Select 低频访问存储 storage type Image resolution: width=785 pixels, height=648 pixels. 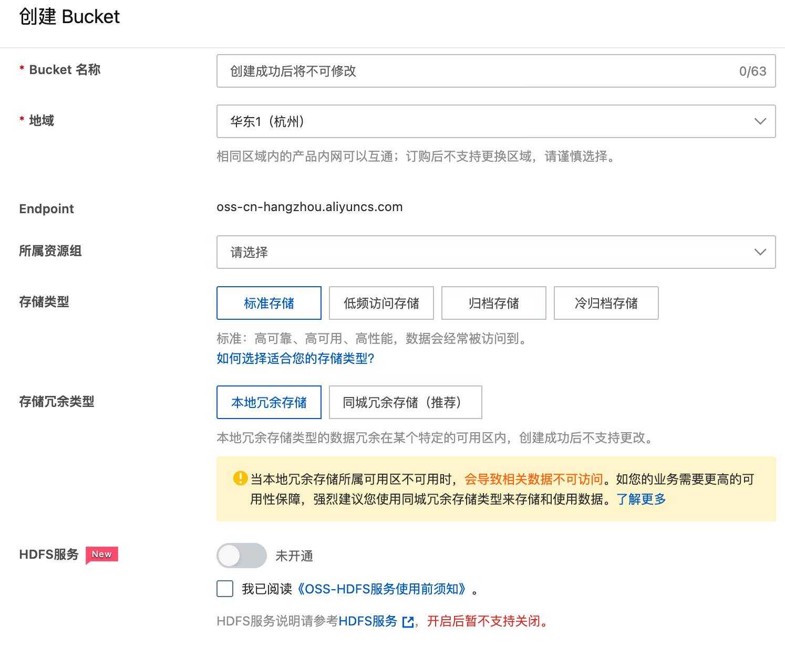pyautogui.click(x=381, y=303)
